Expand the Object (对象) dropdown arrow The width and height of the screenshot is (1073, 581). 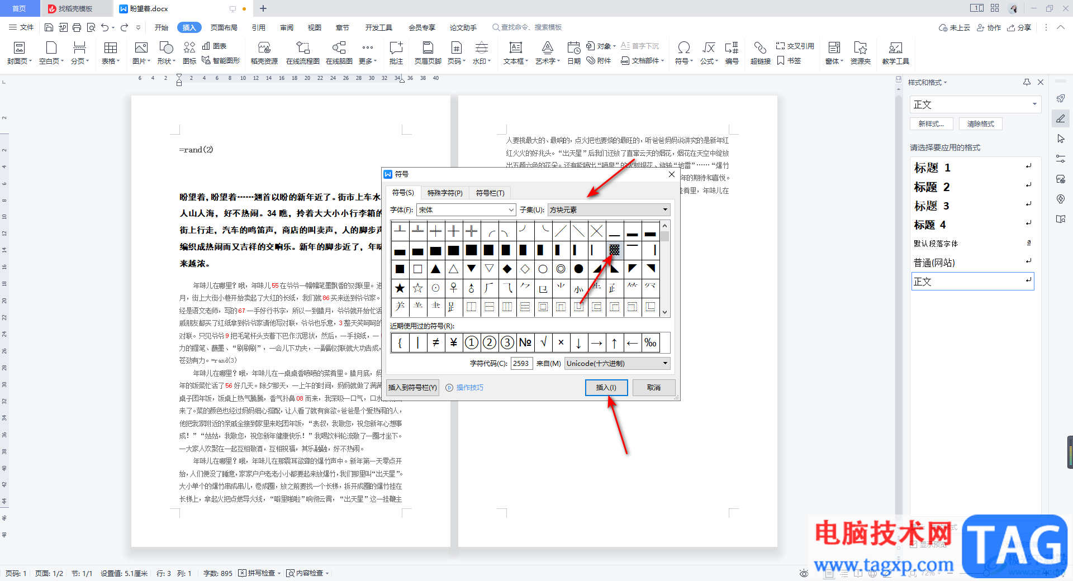click(x=614, y=46)
